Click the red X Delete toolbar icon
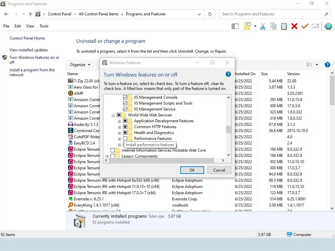The height and width of the screenshot is (251, 335). click(x=294, y=26)
